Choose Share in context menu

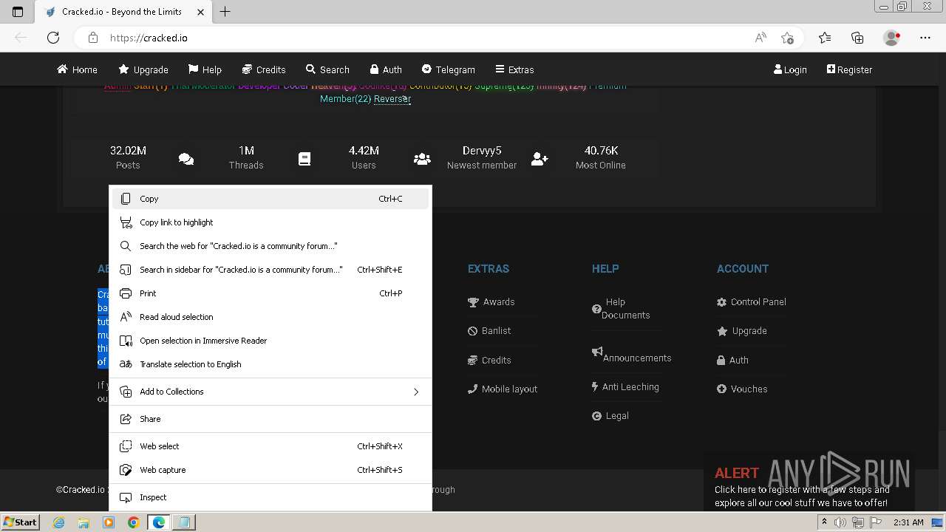[x=270, y=419]
